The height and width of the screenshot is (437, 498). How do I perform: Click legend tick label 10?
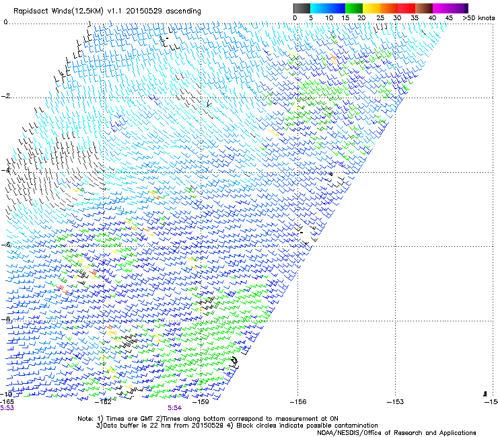click(329, 18)
